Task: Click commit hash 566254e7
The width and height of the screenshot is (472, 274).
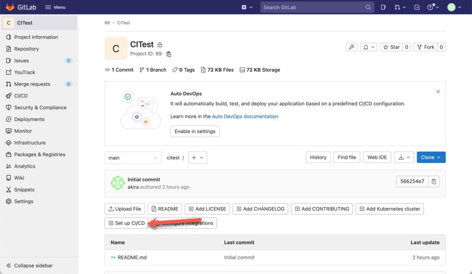Action: 412,181
